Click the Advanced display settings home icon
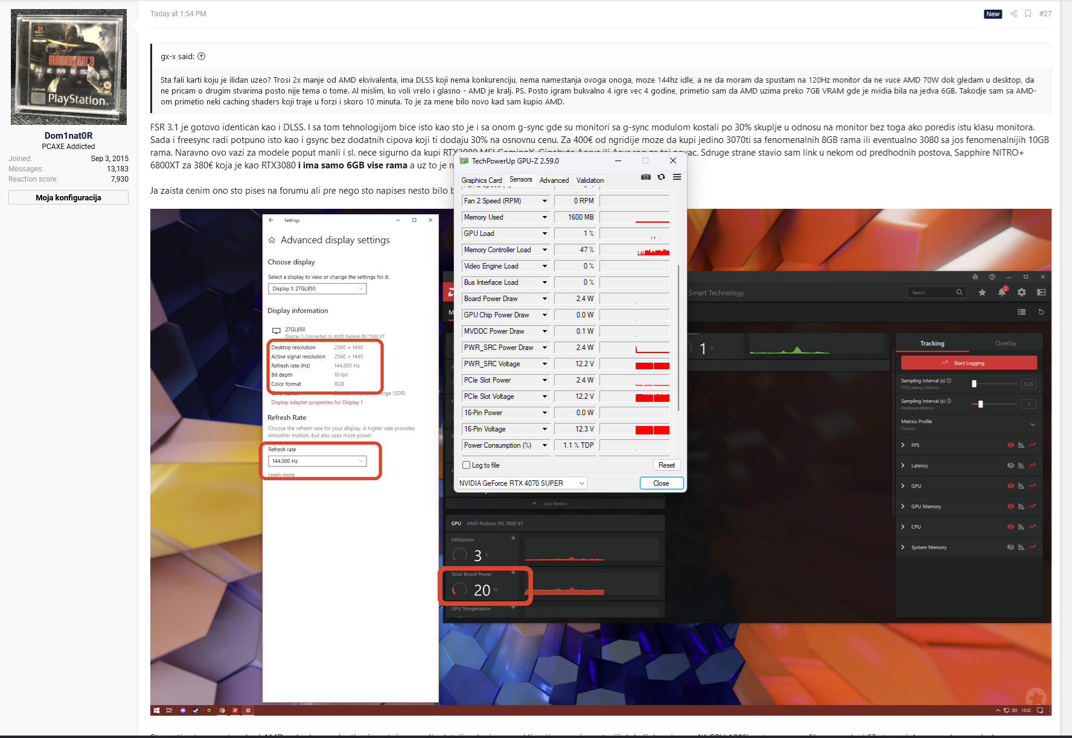This screenshot has height=738, width=1072. pyautogui.click(x=272, y=240)
